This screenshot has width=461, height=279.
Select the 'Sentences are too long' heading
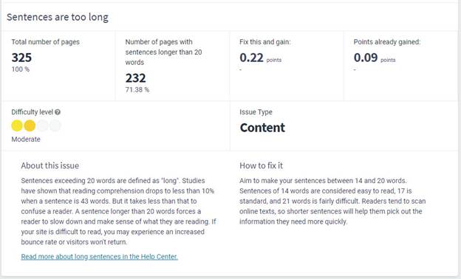(58, 17)
